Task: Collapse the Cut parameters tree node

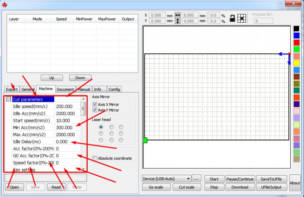Action: coord(9,99)
